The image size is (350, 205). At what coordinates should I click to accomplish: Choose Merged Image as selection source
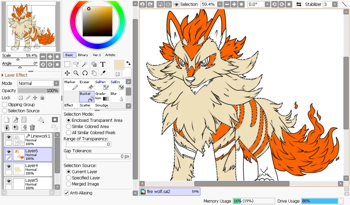pos(68,184)
